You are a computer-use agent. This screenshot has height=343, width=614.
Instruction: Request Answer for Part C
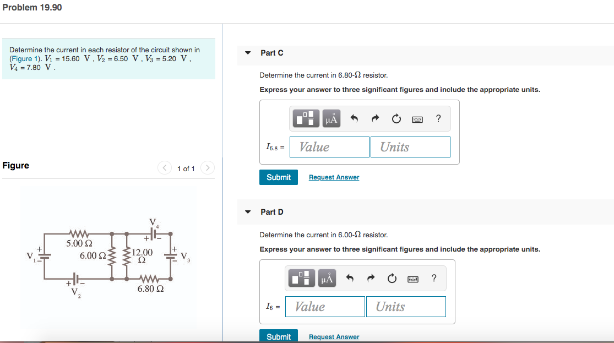[x=334, y=177]
